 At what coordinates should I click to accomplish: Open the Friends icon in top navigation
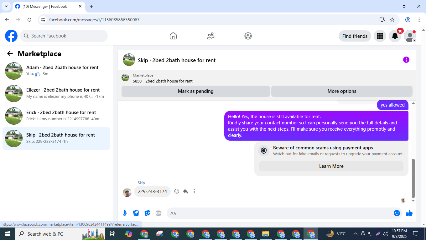click(x=211, y=36)
